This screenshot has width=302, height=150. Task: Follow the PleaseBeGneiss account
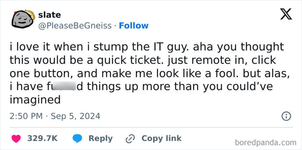(x=133, y=26)
